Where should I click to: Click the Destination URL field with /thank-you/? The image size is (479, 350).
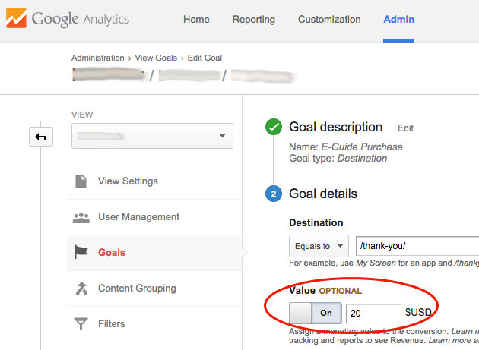point(417,247)
